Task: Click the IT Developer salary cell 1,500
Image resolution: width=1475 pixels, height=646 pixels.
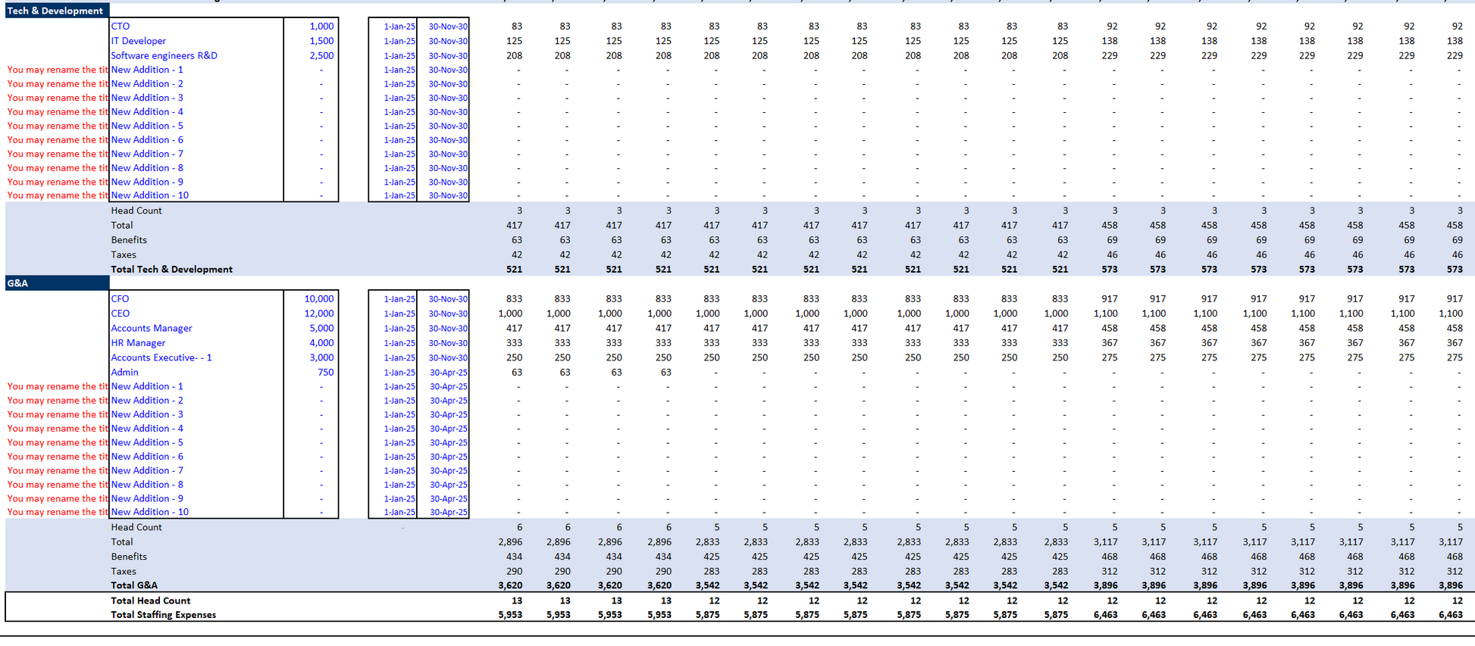Action: pos(321,41)
